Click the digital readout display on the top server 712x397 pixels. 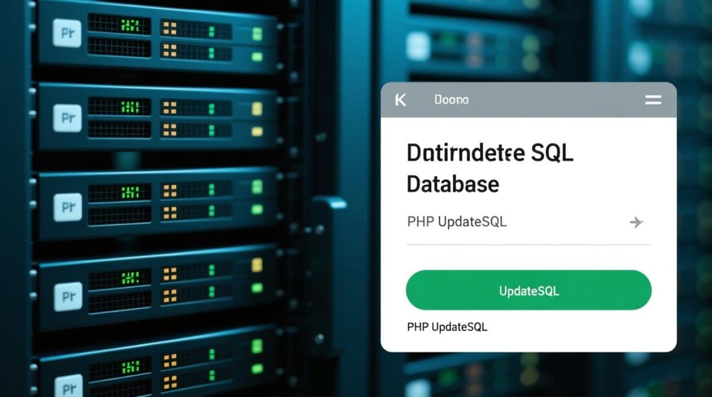(x=130, y=25)
